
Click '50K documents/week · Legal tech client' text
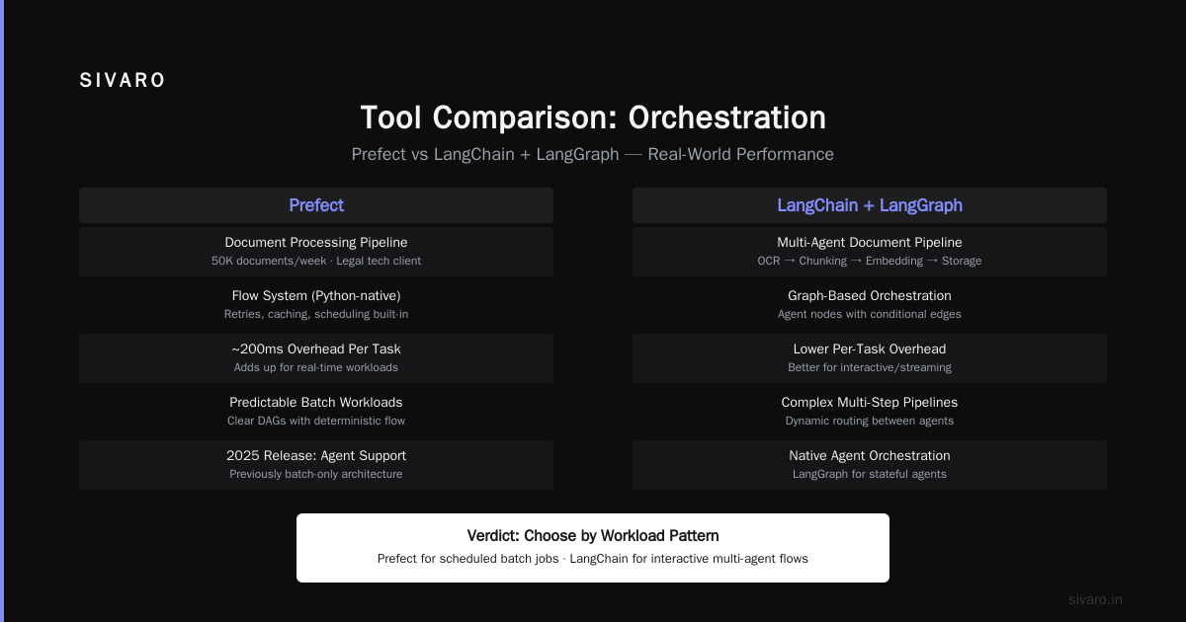pyautogui.click(x=316, y=261)
